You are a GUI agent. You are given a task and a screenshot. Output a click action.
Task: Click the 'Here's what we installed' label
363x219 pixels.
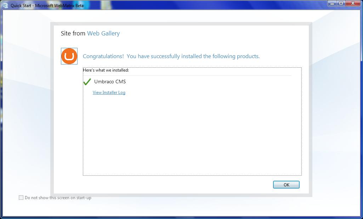click(x=106, y=70)
